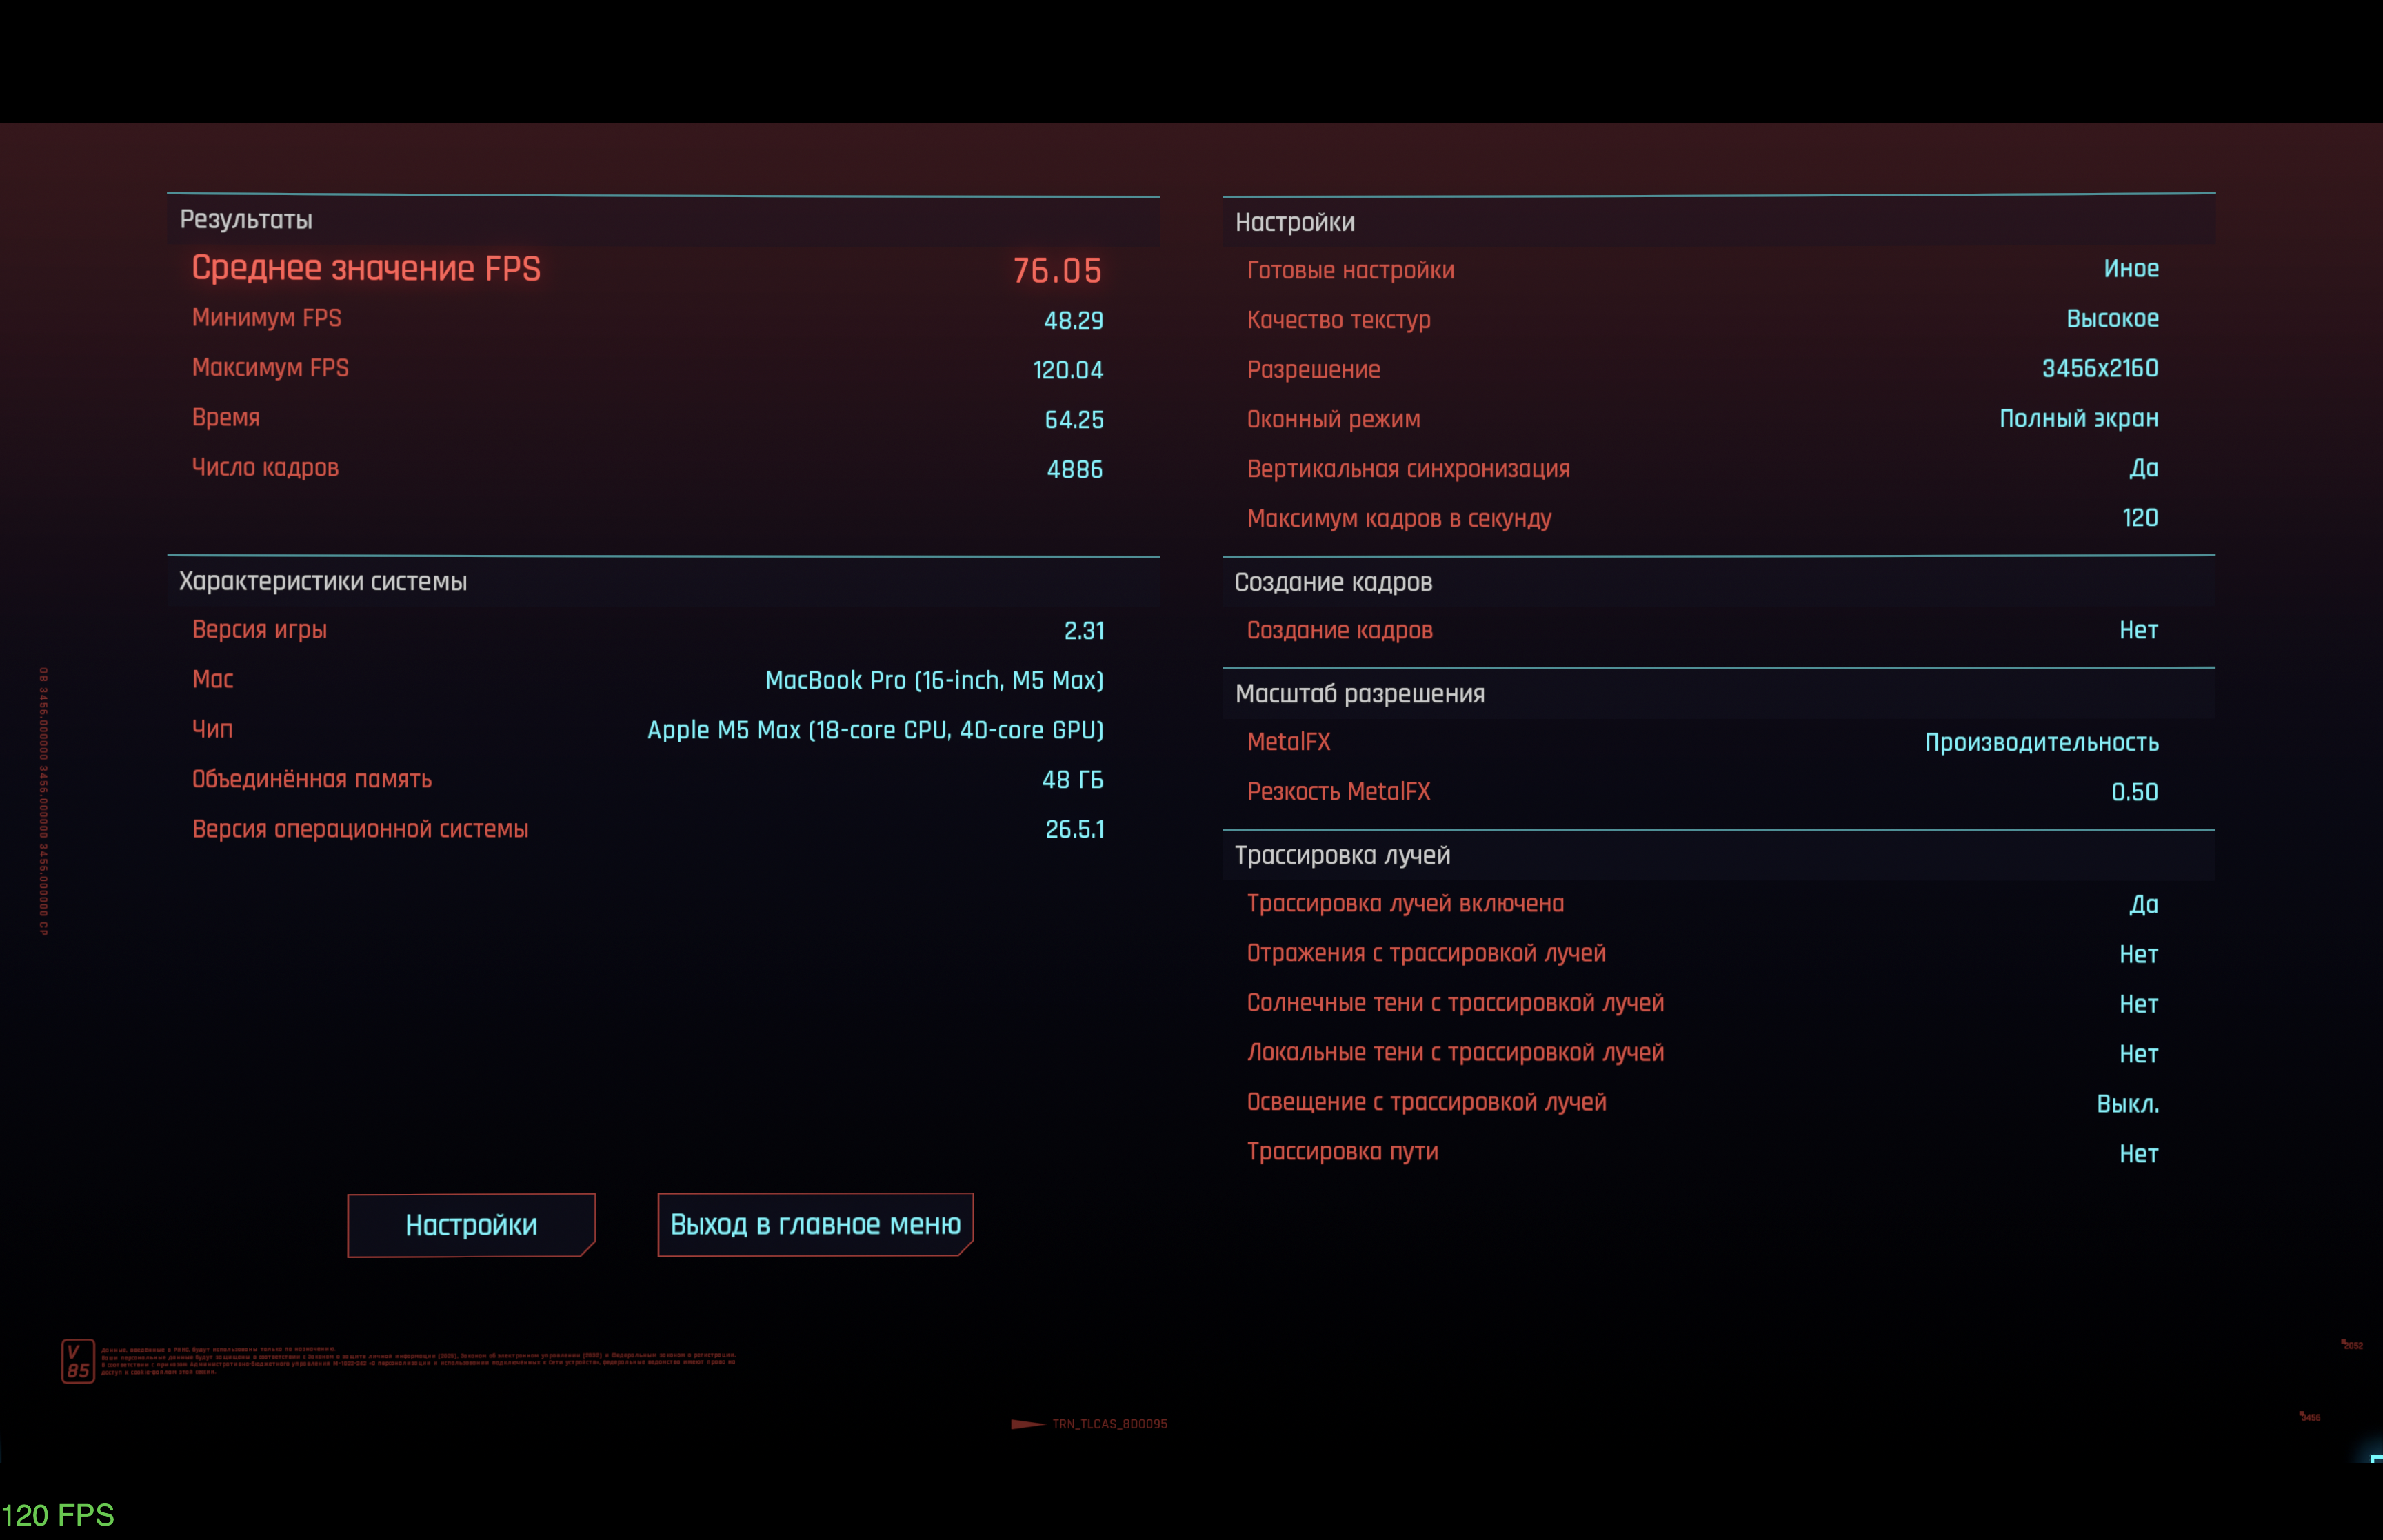The width and height of the screenshot is (2383, 1540).
Task: Click the Версия игры value 2.31
Action: [x=1084, y=631]
